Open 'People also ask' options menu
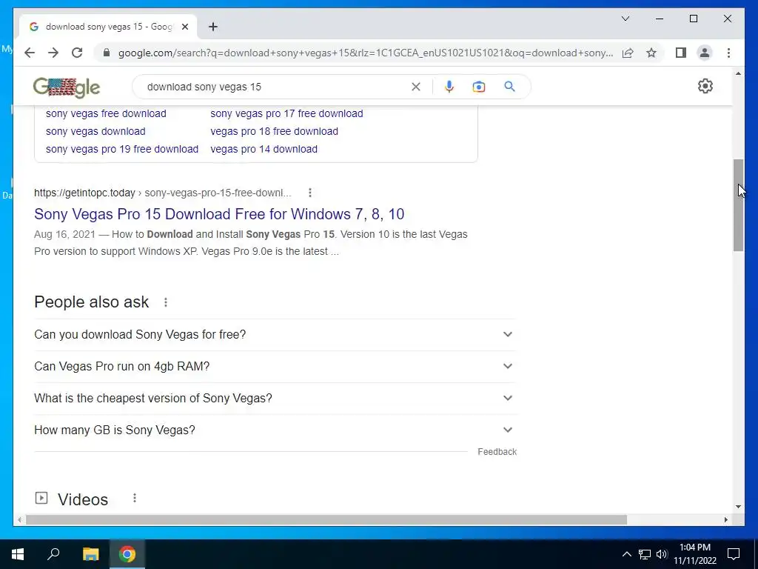The image size is (758, 569). click(x=166, y=302)
